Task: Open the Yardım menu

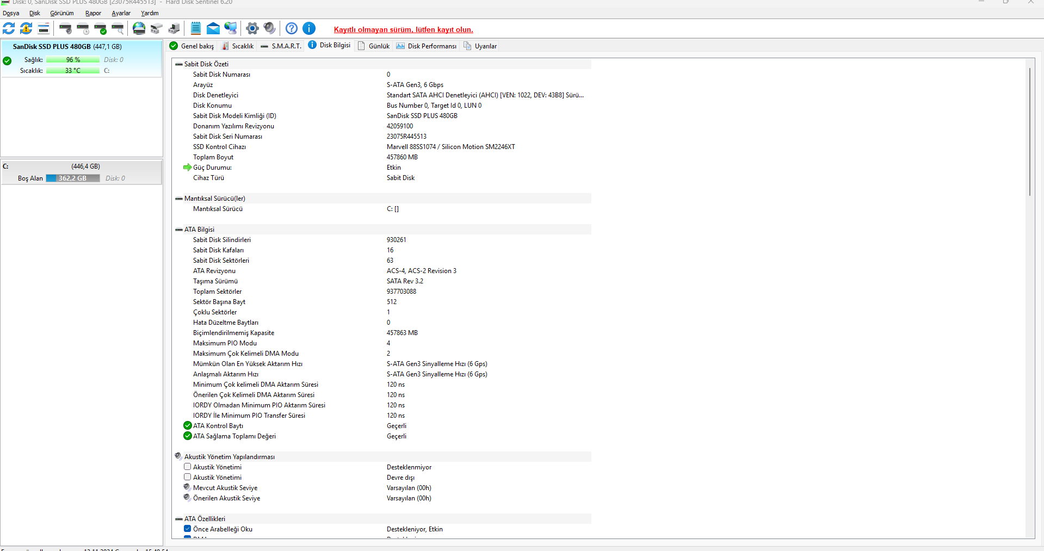Action: coord(150,13)
